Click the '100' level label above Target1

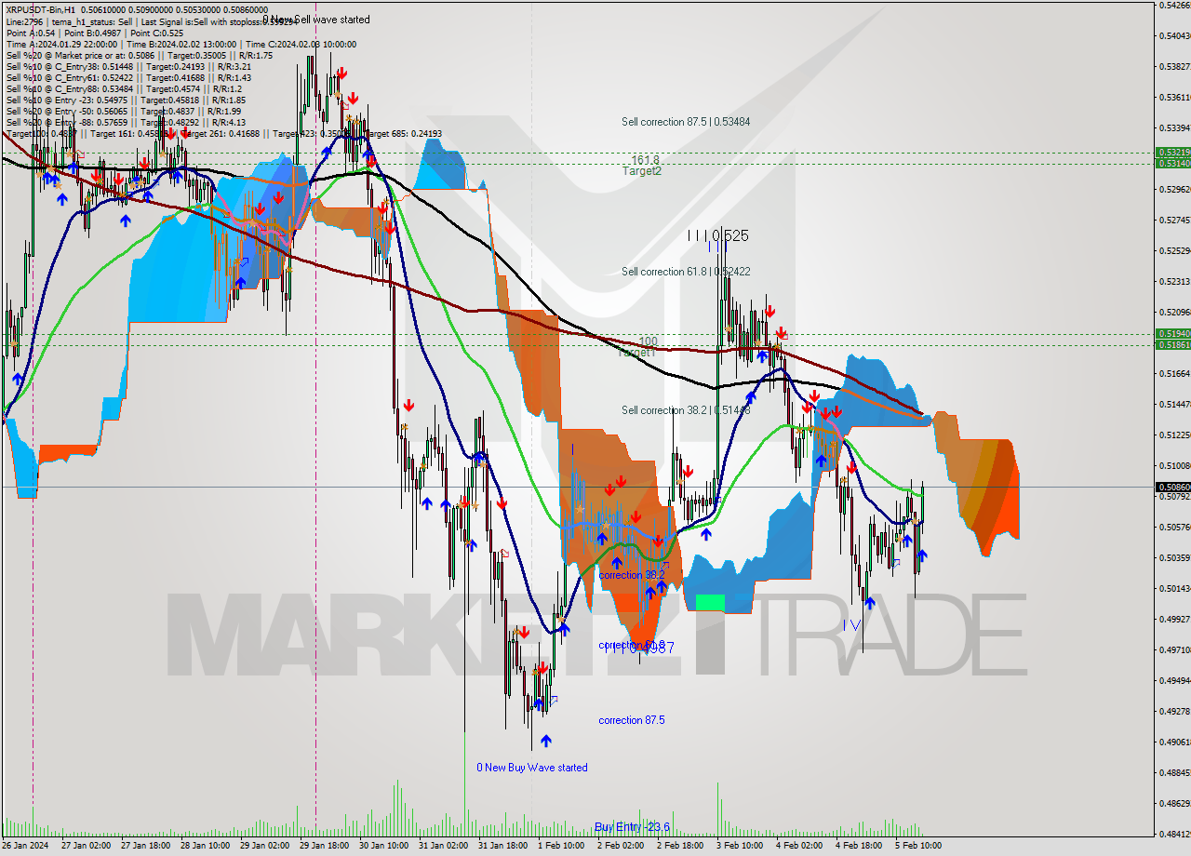648,342
